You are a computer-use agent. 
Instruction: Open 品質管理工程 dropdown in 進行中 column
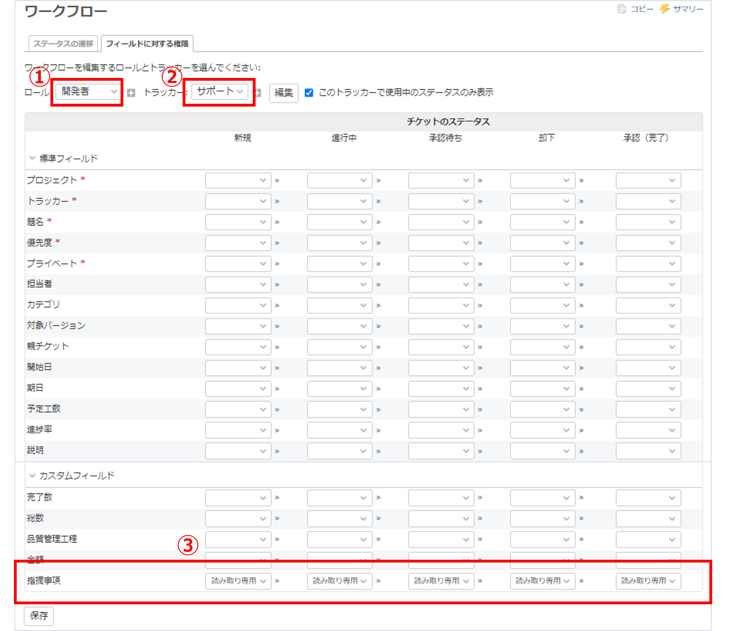340,539
